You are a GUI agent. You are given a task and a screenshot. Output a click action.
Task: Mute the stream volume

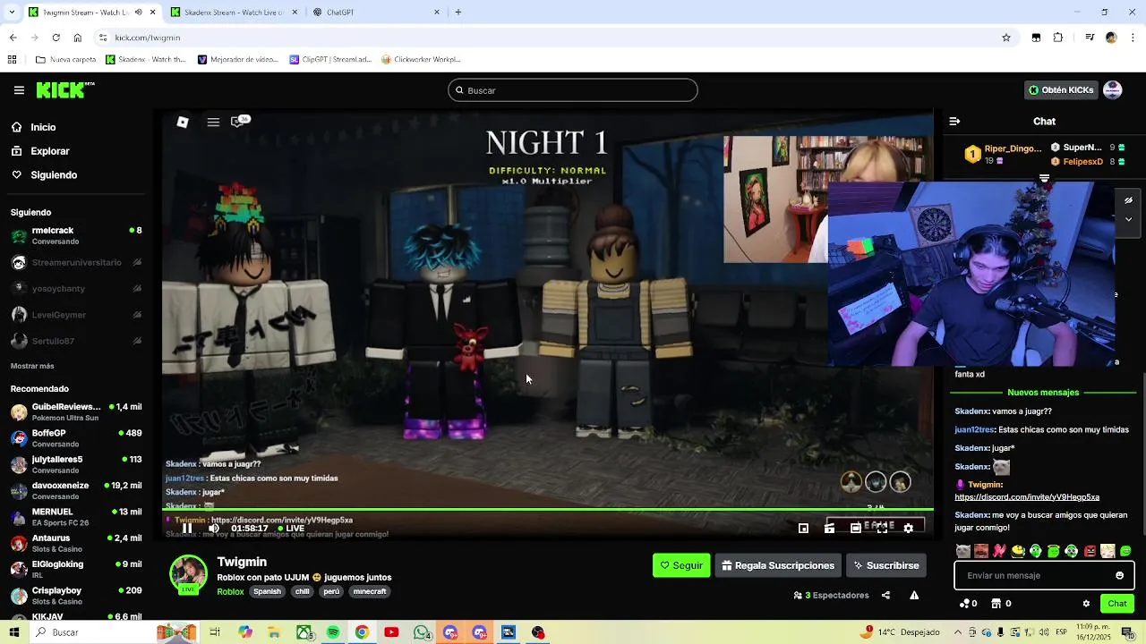click(x=213, y=529)
